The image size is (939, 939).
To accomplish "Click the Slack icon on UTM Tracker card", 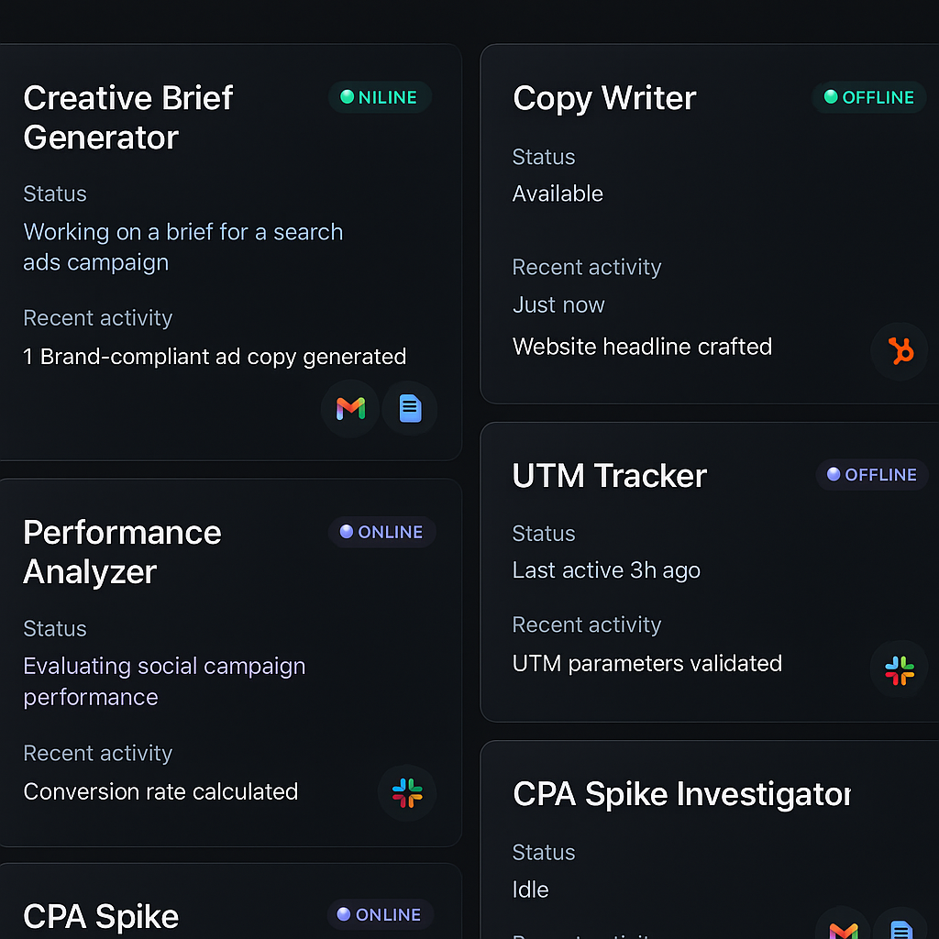I will [900, 669].
